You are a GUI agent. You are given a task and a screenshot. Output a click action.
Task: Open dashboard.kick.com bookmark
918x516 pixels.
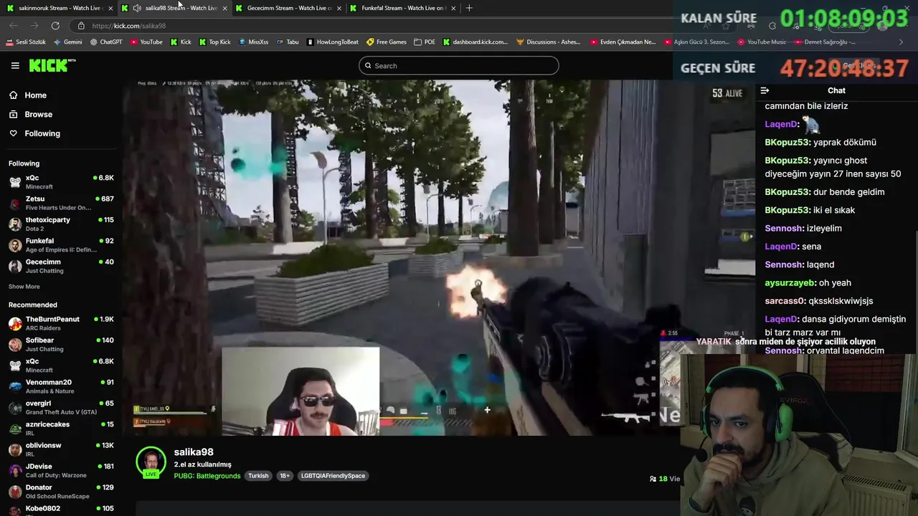coord(475,42)
